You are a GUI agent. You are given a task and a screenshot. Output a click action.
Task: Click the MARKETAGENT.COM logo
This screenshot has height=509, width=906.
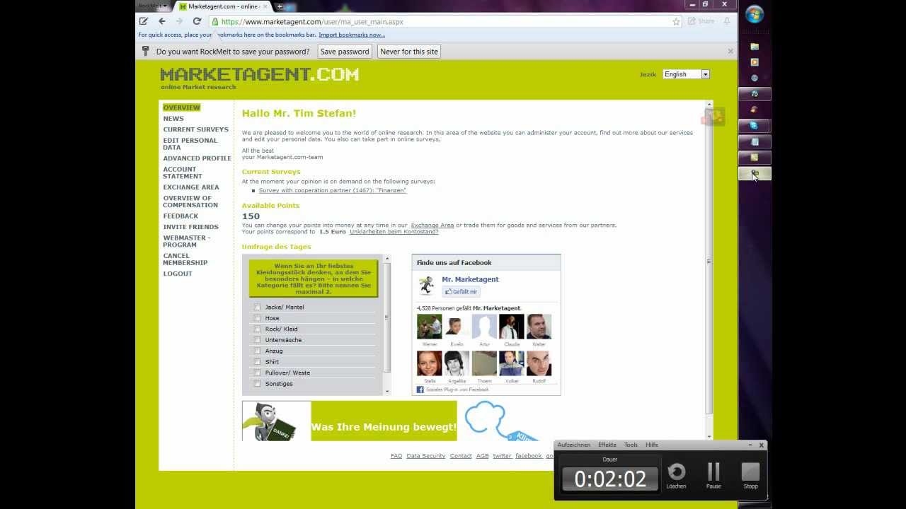(x=260, y=74)
